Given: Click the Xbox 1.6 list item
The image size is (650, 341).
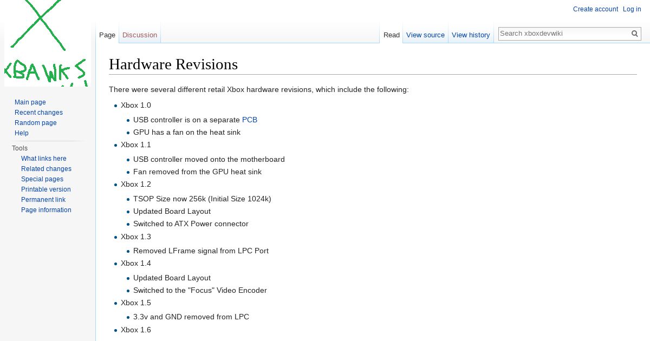Looking at the screenshot, I should point(136,330).
